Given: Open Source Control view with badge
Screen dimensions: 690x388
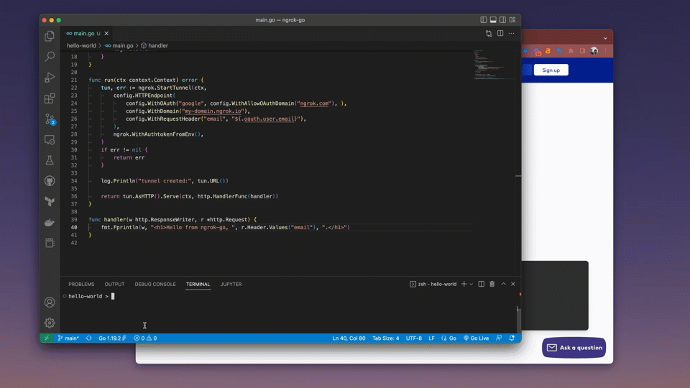Looking at the screenshot, I should coord(50,119).
